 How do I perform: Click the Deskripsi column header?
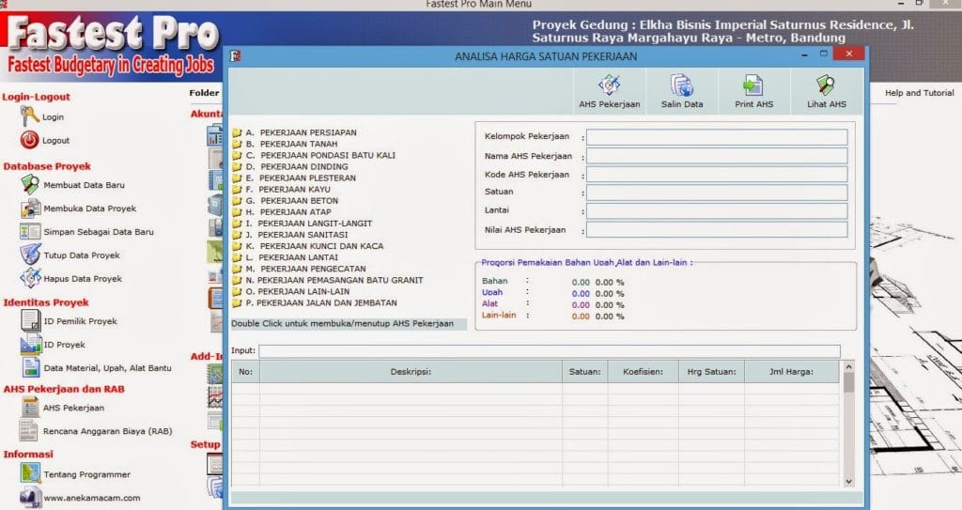[x=411, y=372]
